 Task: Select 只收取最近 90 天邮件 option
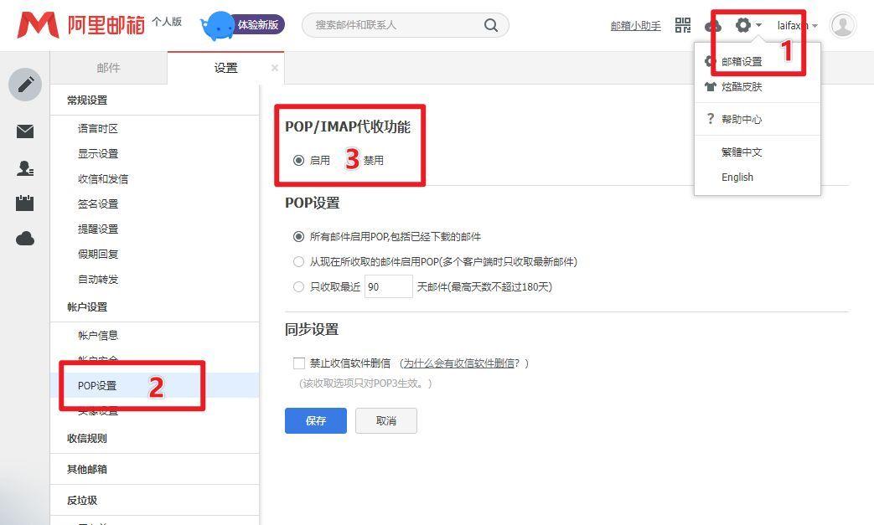pyautogui.click(x=298, y=286)
